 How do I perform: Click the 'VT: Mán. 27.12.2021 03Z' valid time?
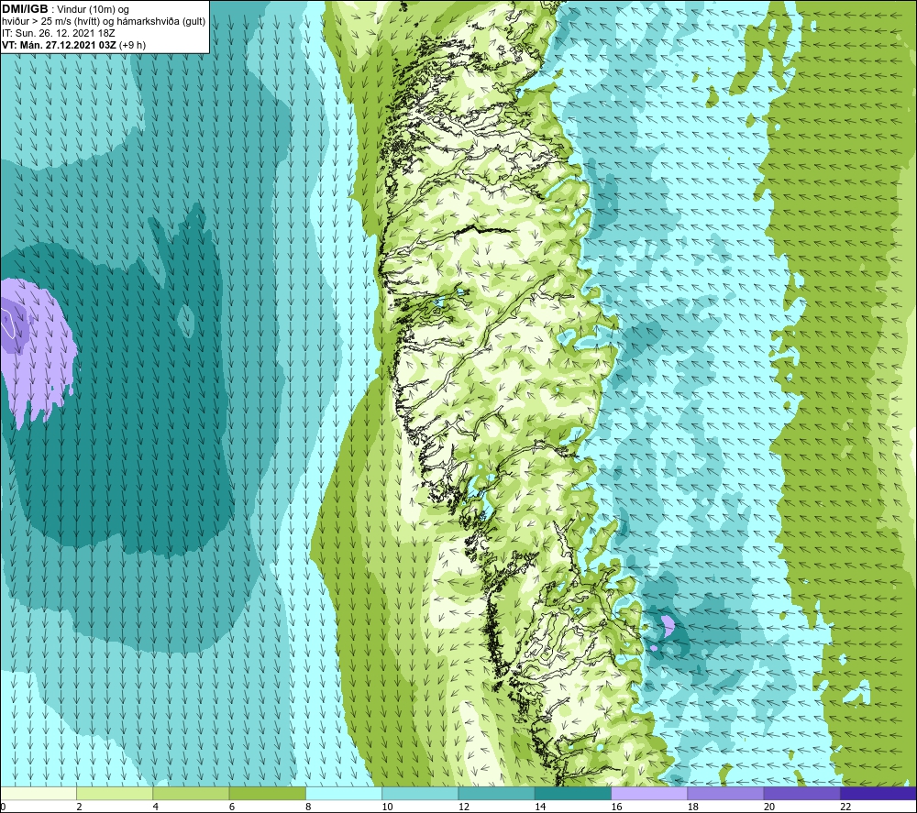click(59, 44)
